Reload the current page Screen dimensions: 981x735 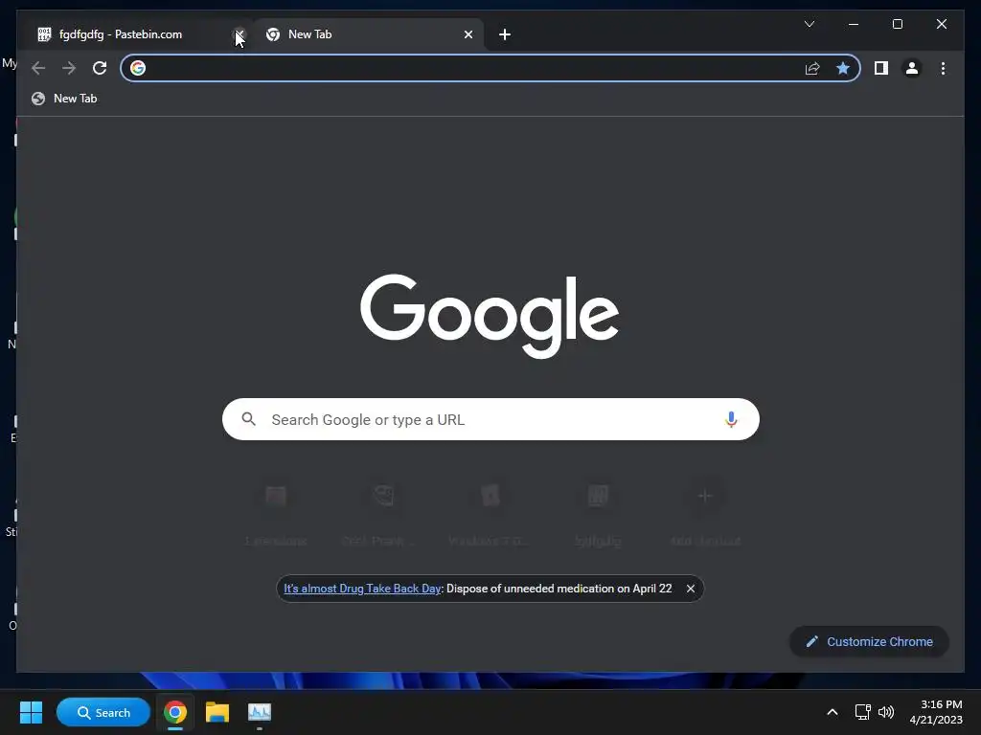pos(100,68)
